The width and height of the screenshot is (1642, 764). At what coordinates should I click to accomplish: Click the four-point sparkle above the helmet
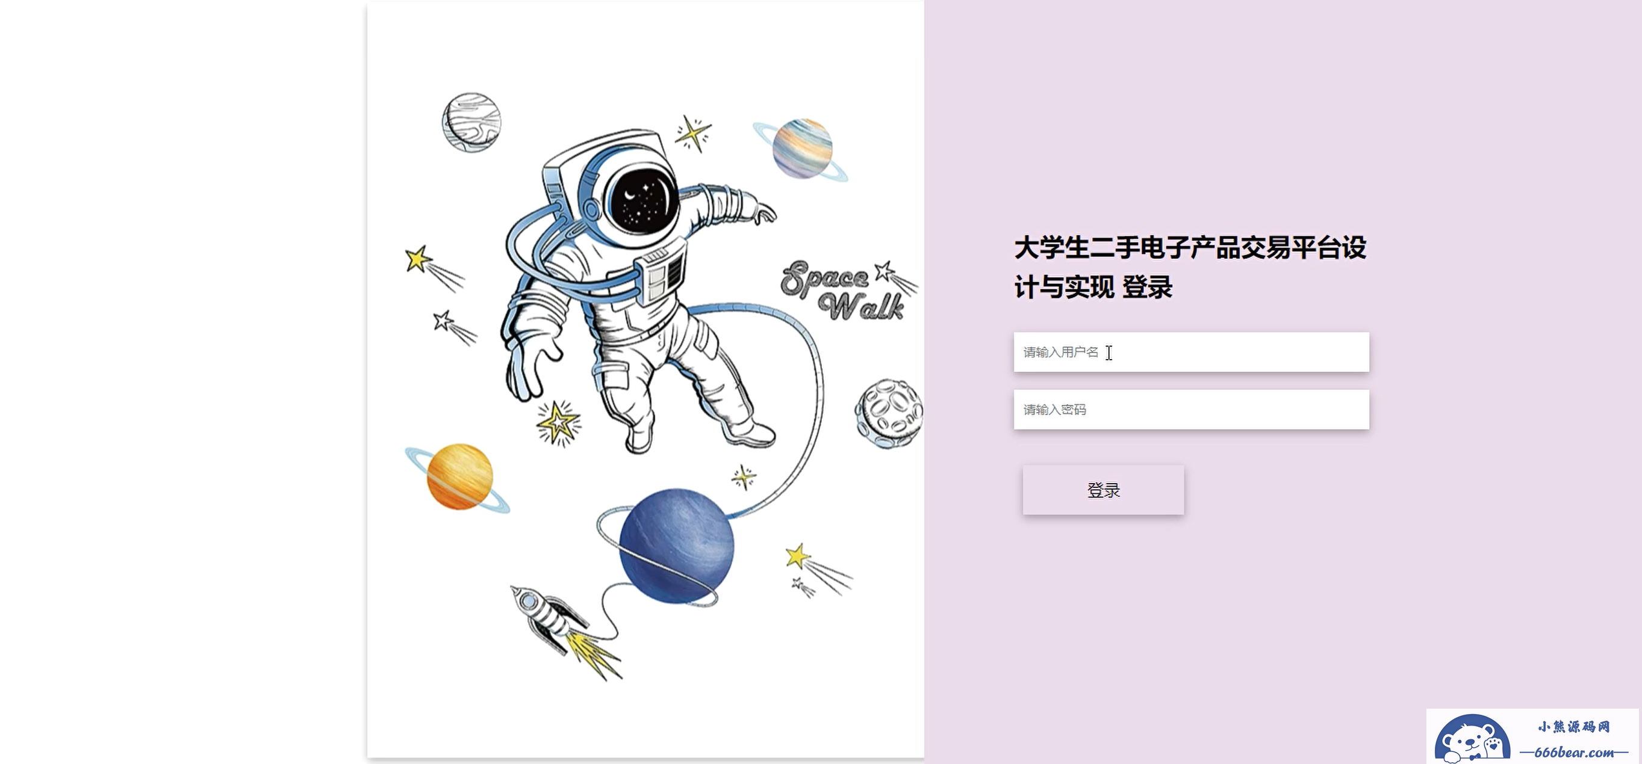point(693,134)
